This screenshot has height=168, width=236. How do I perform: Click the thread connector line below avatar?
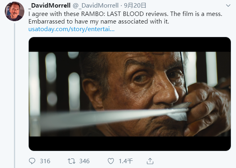point(15,95)
